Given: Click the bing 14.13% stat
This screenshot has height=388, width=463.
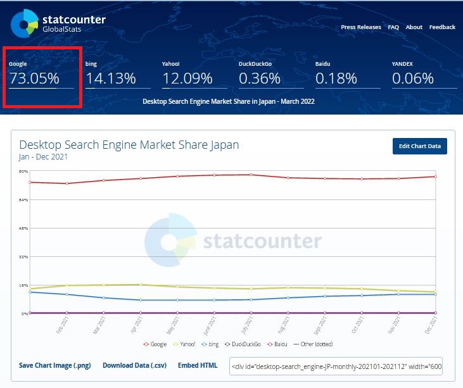Looking at the screenshot, I should 118,74.
